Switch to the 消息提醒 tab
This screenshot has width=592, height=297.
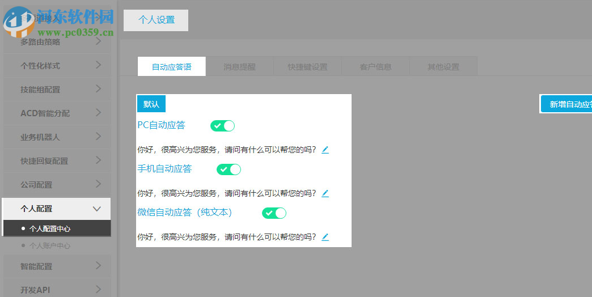point(239,67)
